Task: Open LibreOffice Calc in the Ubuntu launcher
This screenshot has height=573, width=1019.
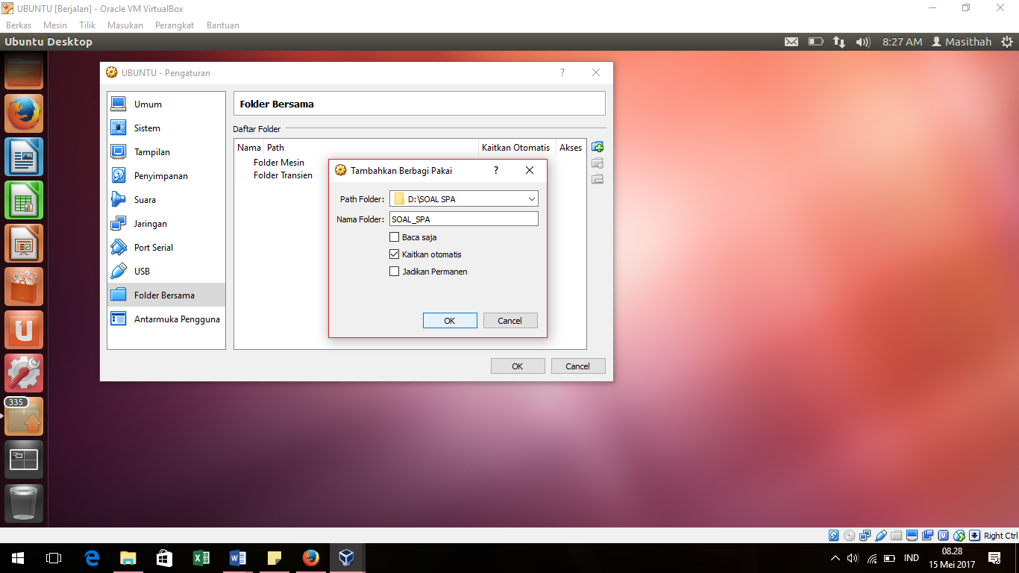Action: [24, 200]
